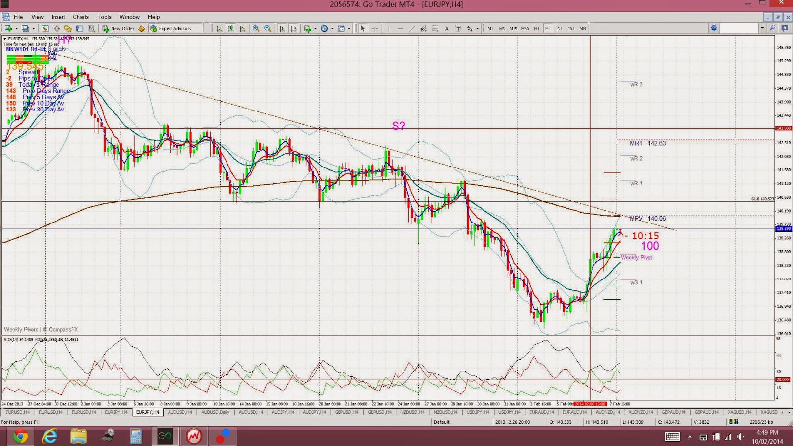Select the candlestick chart icon
Screen dimensions: 793x446
231,29
